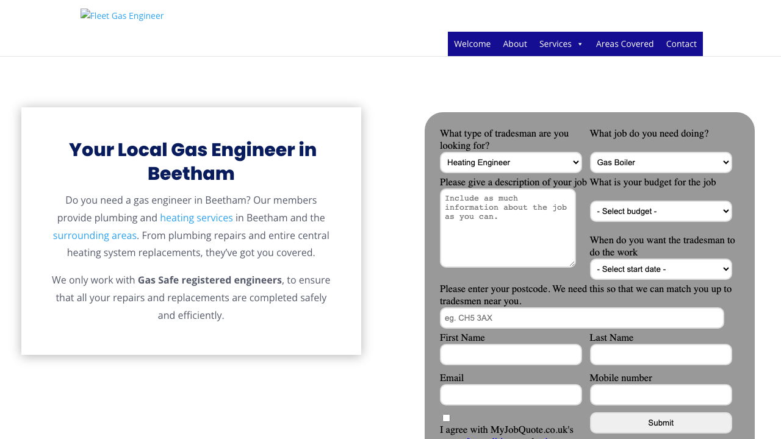Click the Last Name input field
781x439 pixels.
(661, 354)
